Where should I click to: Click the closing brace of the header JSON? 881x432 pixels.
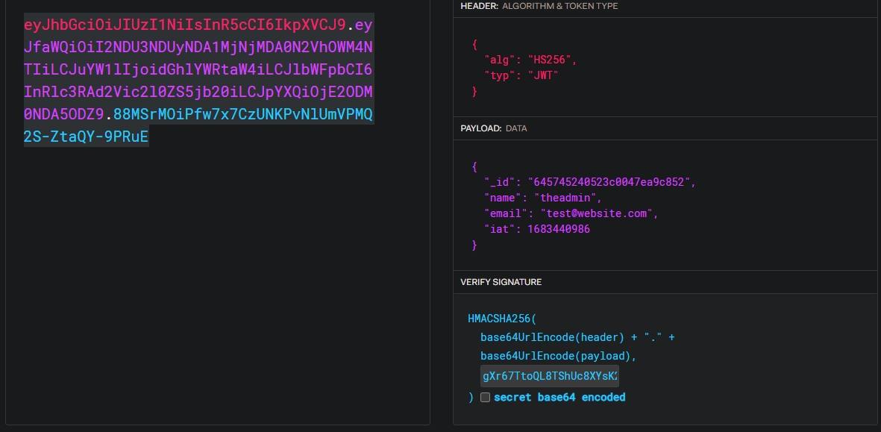pyautogui.click(x=474, y=91)
